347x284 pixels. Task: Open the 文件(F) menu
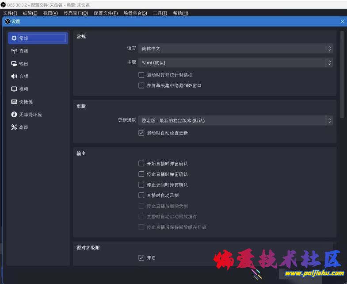(10, 13)
